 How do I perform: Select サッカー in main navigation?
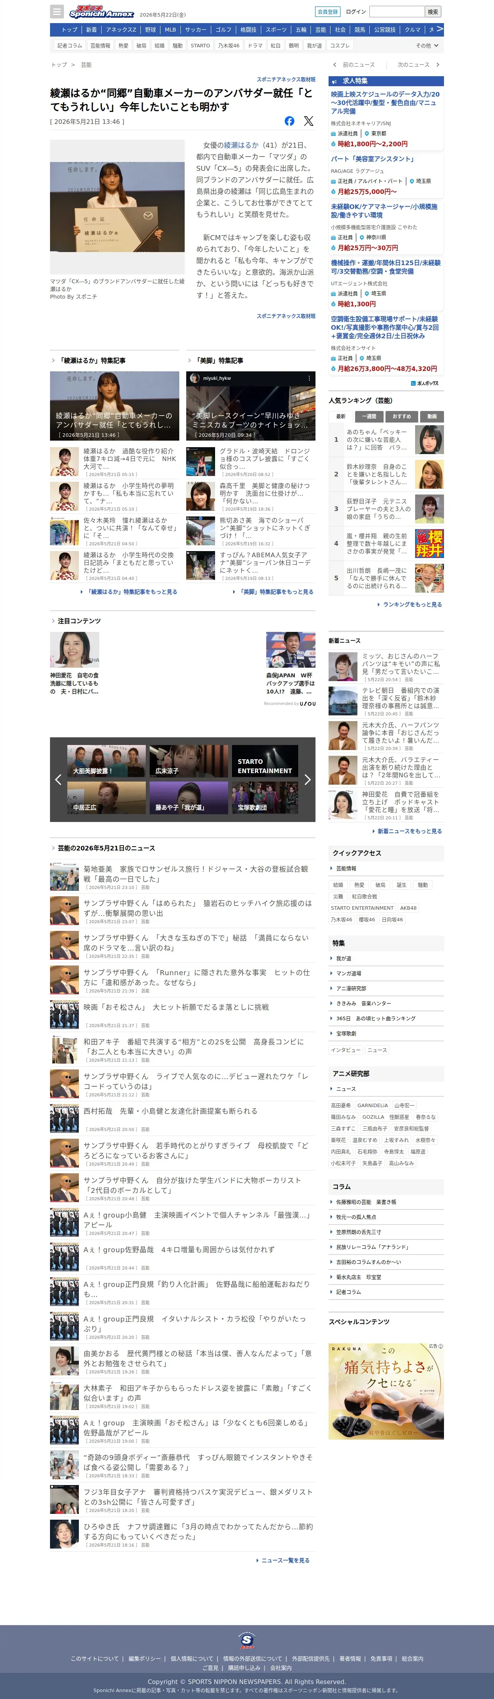(x=195, y=30)
